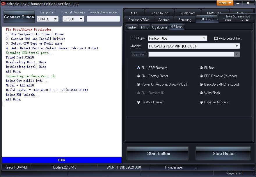This screenshot has width=256, height=177.
Task: Click the Scan Port button
Action: coord(138,54)
